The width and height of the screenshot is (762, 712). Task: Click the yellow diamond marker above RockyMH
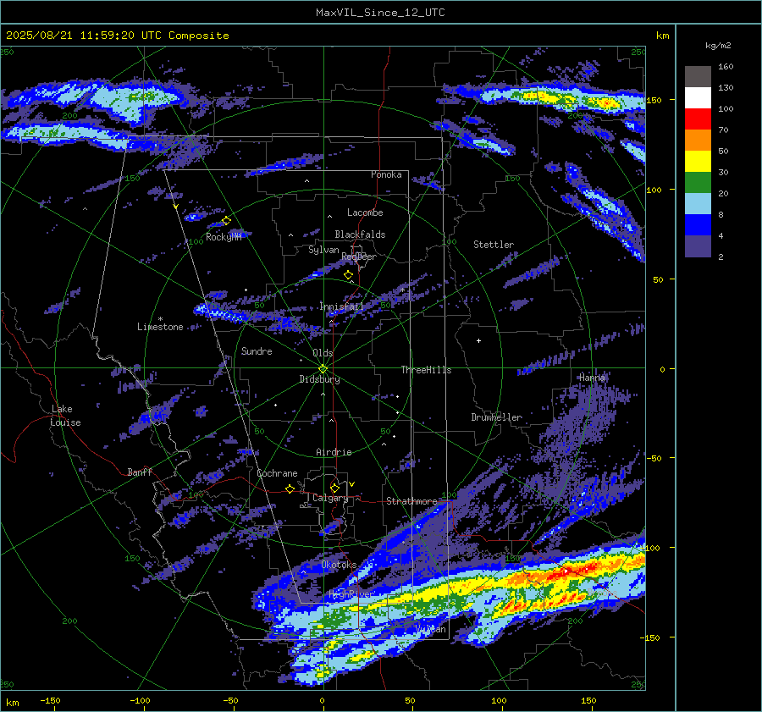tap(226, 221)
